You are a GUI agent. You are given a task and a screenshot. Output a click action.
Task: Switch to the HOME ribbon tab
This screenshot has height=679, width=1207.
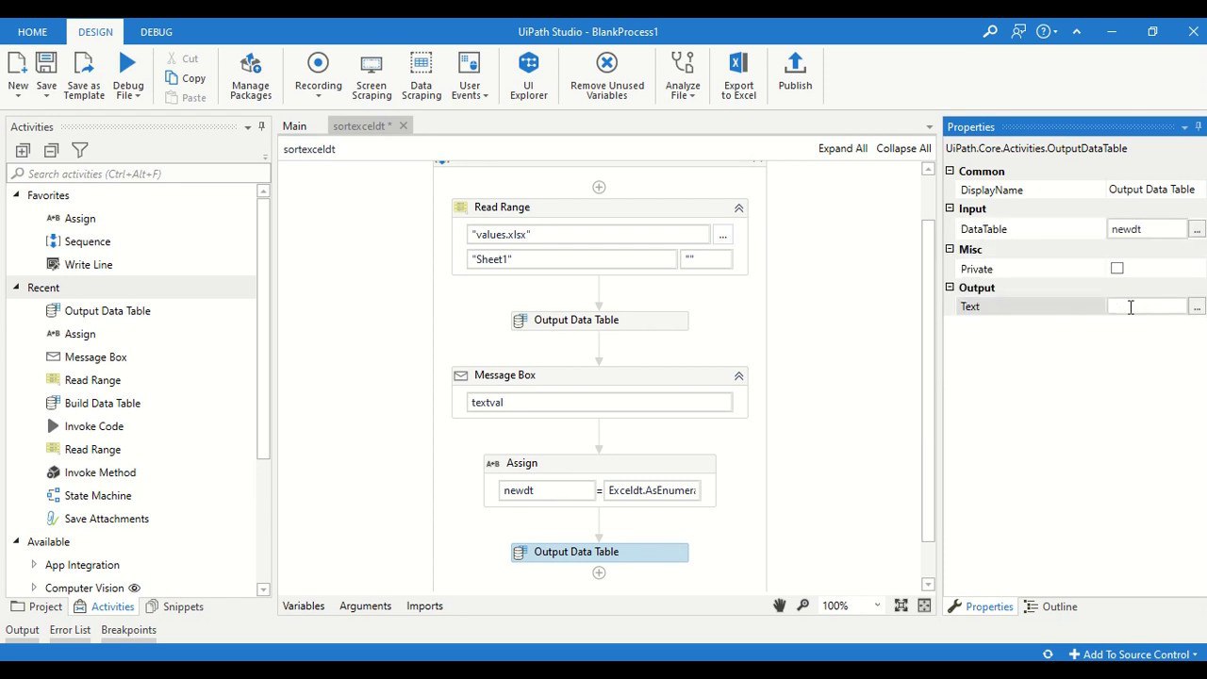(x=32, y=31)
